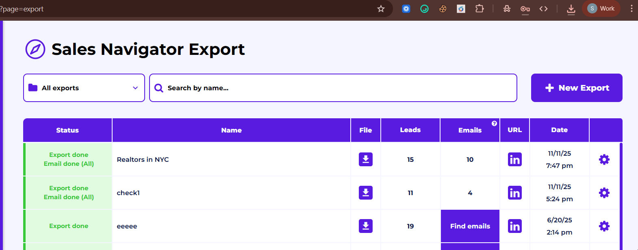The image size is (638, 250).
Task: Select the check1 name cell
Action: tap(232, 193)
